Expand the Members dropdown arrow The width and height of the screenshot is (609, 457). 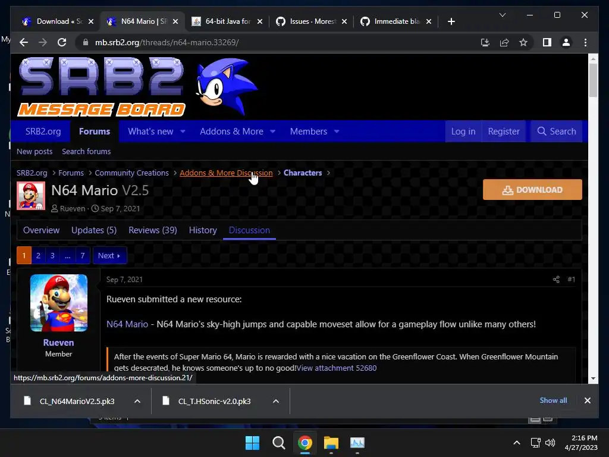pos(337,132)
